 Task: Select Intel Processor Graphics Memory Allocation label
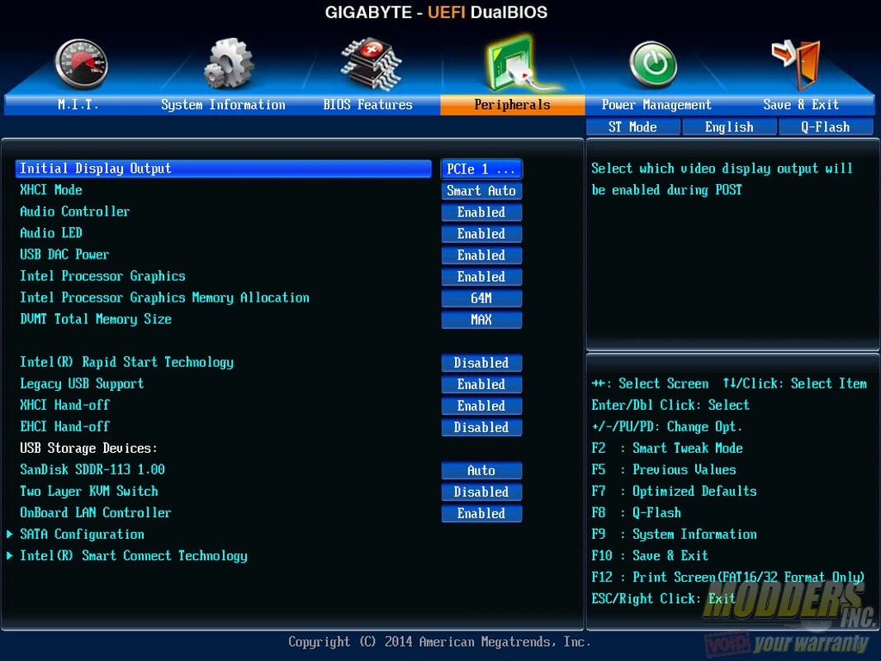pos(164,297)
